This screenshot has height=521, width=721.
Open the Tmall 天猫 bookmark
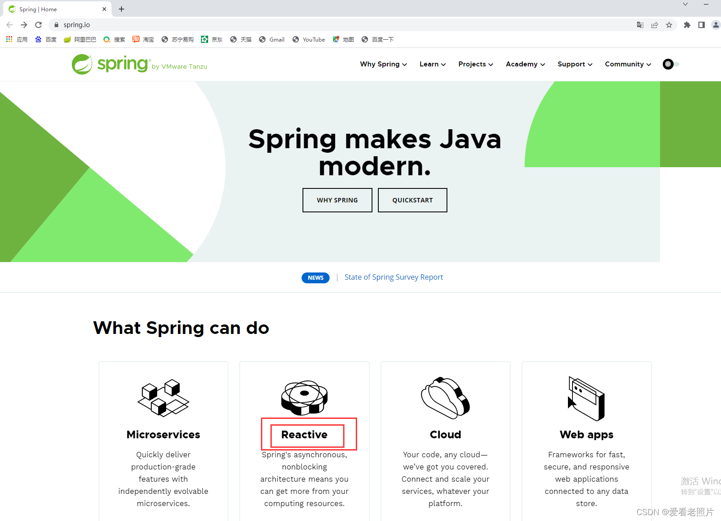point(241,39)
